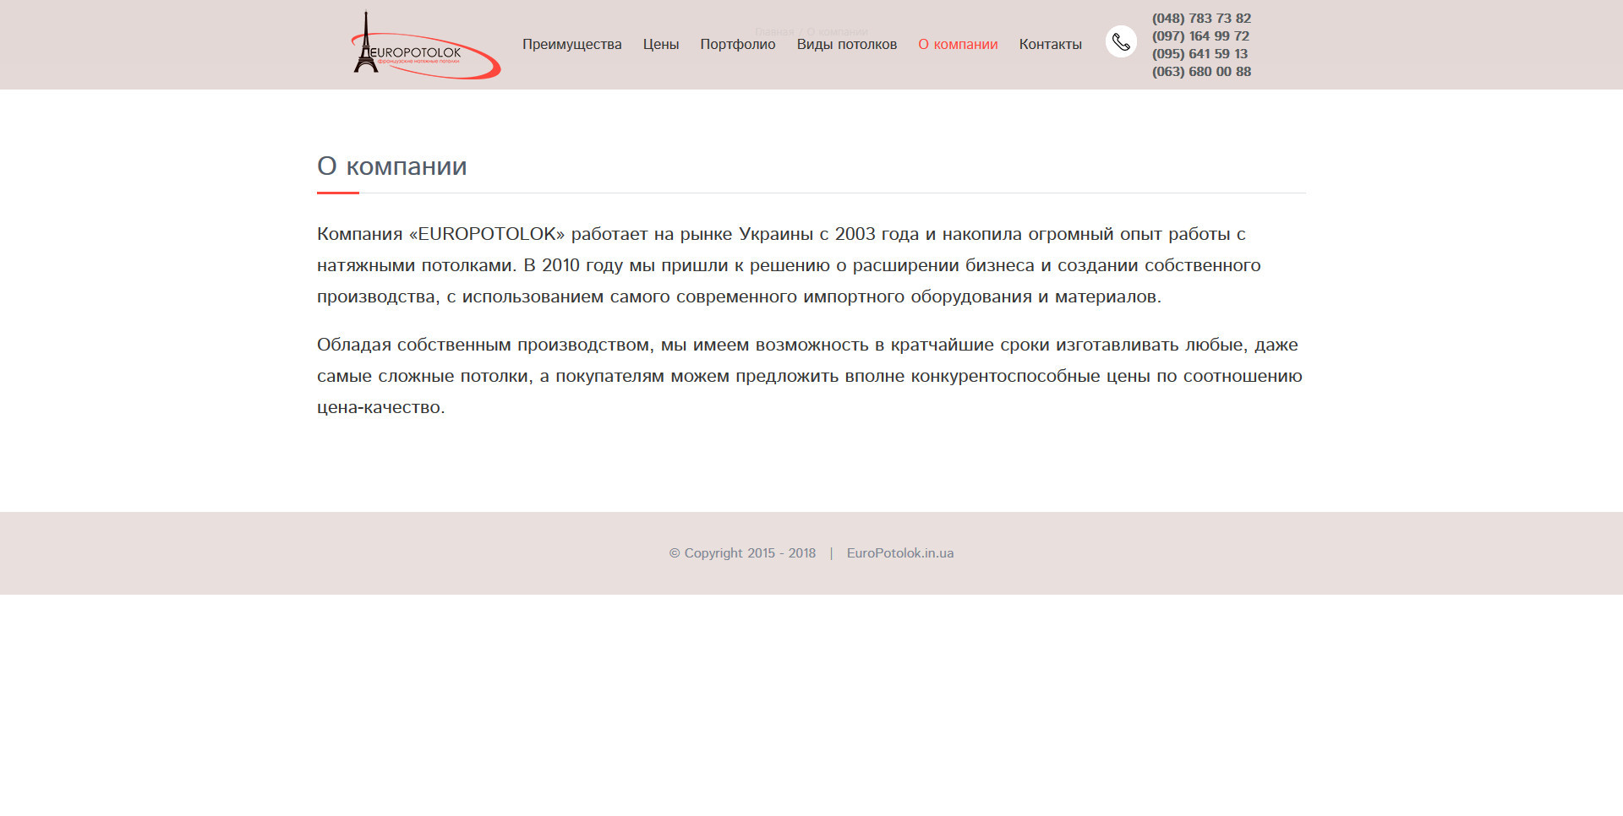Click the faint О компании breadcrumb item
The image size is (1623, 816).
tap(837, 32)
